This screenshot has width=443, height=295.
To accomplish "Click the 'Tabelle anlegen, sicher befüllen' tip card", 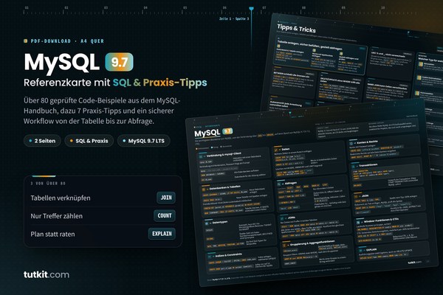I will (320, 55).
